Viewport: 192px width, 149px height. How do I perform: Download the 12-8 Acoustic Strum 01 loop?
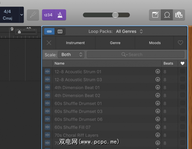(x=157, y=72)
